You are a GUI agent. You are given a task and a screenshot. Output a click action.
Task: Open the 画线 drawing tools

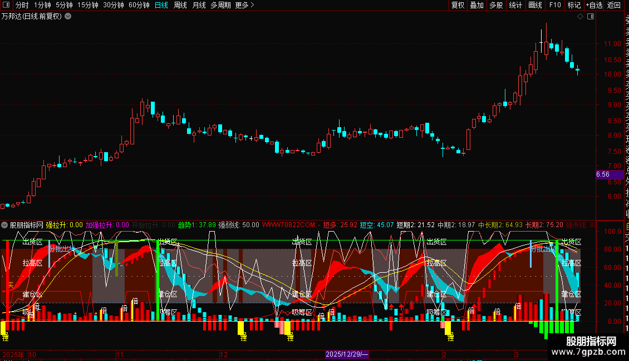coord(535,5)
